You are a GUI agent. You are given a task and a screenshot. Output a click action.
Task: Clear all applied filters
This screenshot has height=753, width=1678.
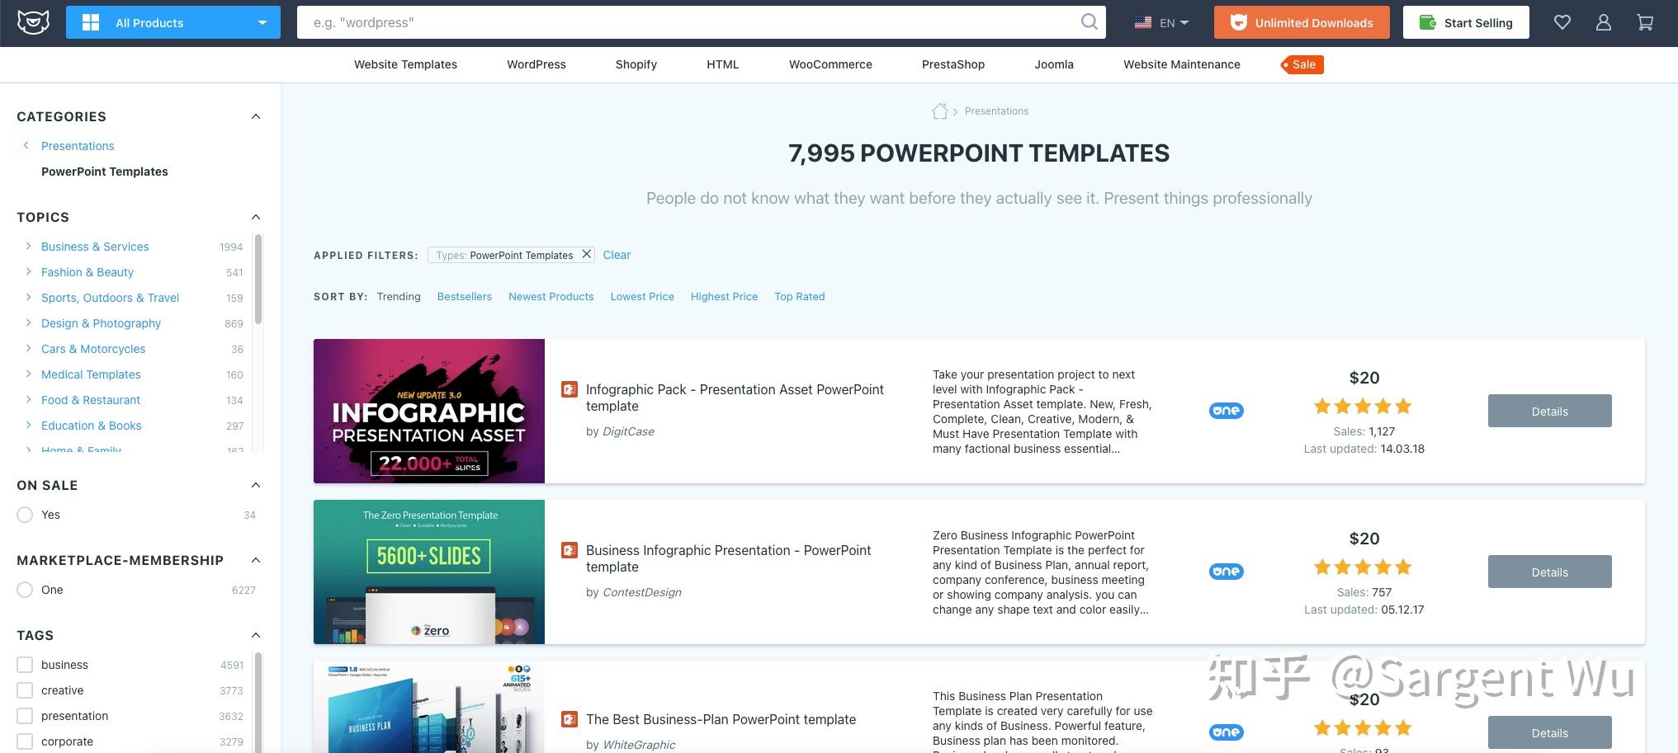(617, 255)
